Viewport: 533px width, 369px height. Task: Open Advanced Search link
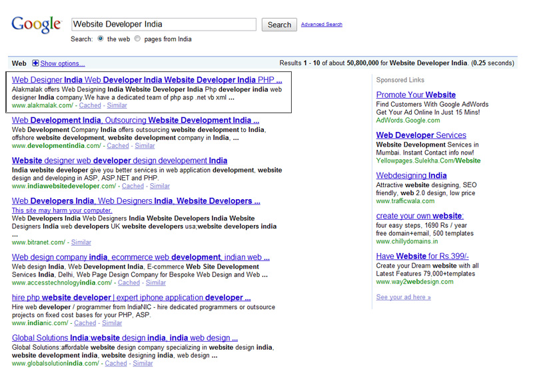322,25
